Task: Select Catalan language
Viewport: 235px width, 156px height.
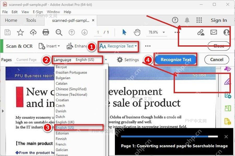Action: (61, 84)
